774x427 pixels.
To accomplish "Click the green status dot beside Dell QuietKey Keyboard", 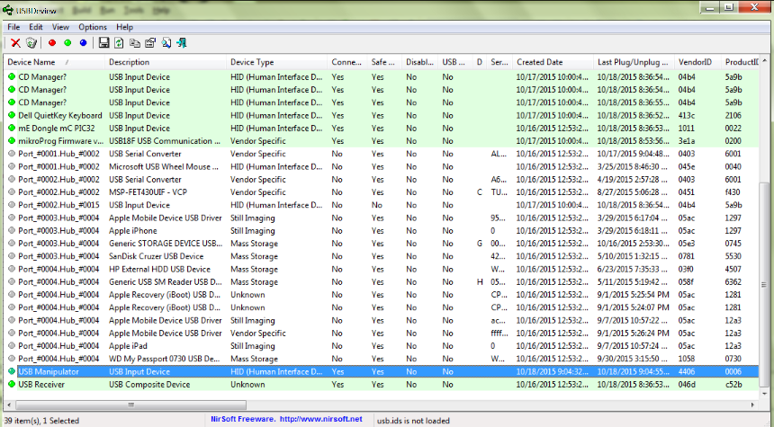I will (x=12, y=115).
